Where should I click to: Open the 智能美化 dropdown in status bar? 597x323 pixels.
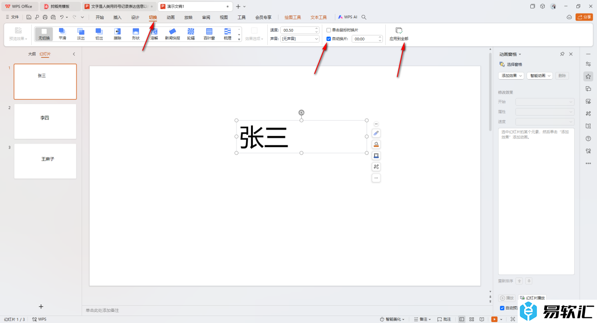[392, 319]
